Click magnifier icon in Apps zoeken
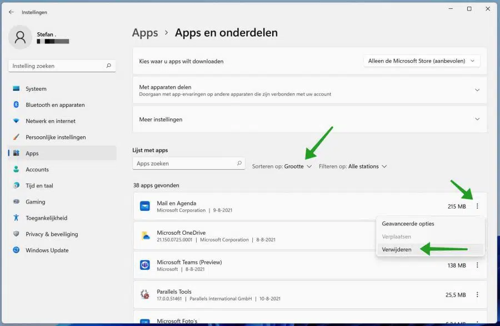The height and width of the screenshot is (326, 500). point(239,163)
